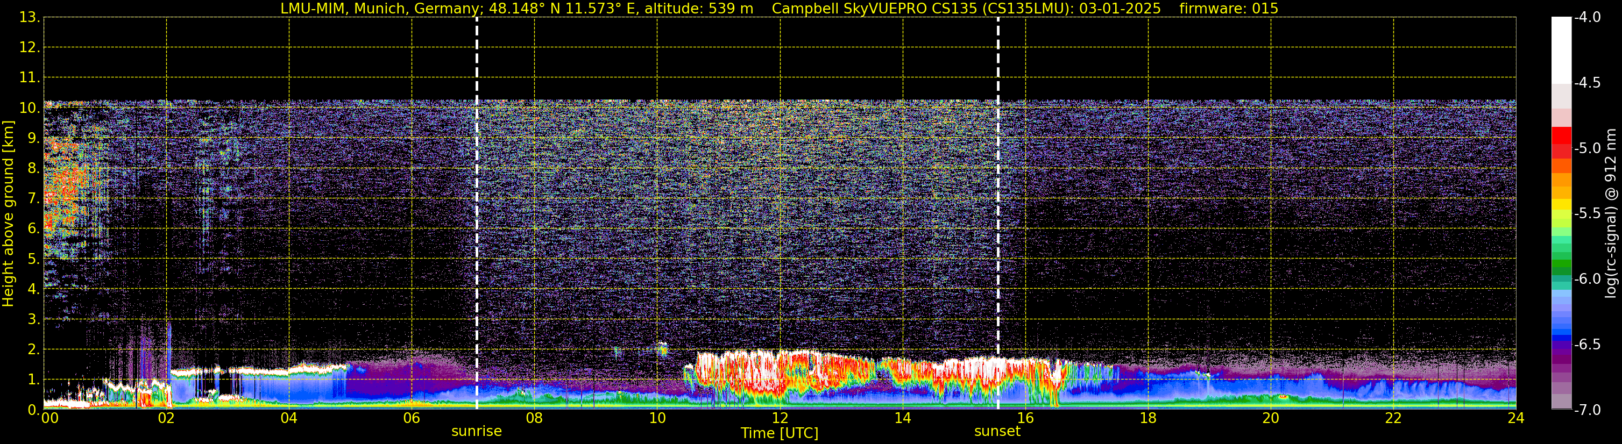The image size is (1622, 444).
Task: Click the '7.' tick on the height axis
Action: tap(33, 199)
